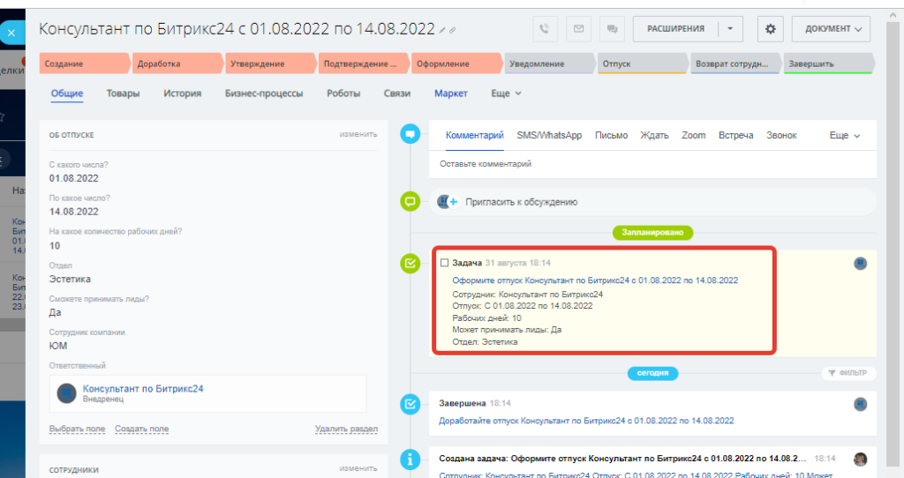Click the Создать поле link
Image resolution: width=904 pixels, height=478 pixels.
[142, 429]
